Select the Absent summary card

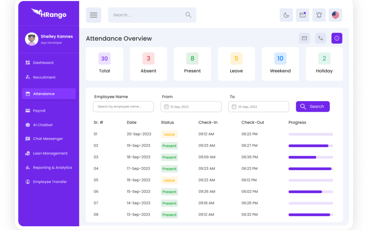148,64
